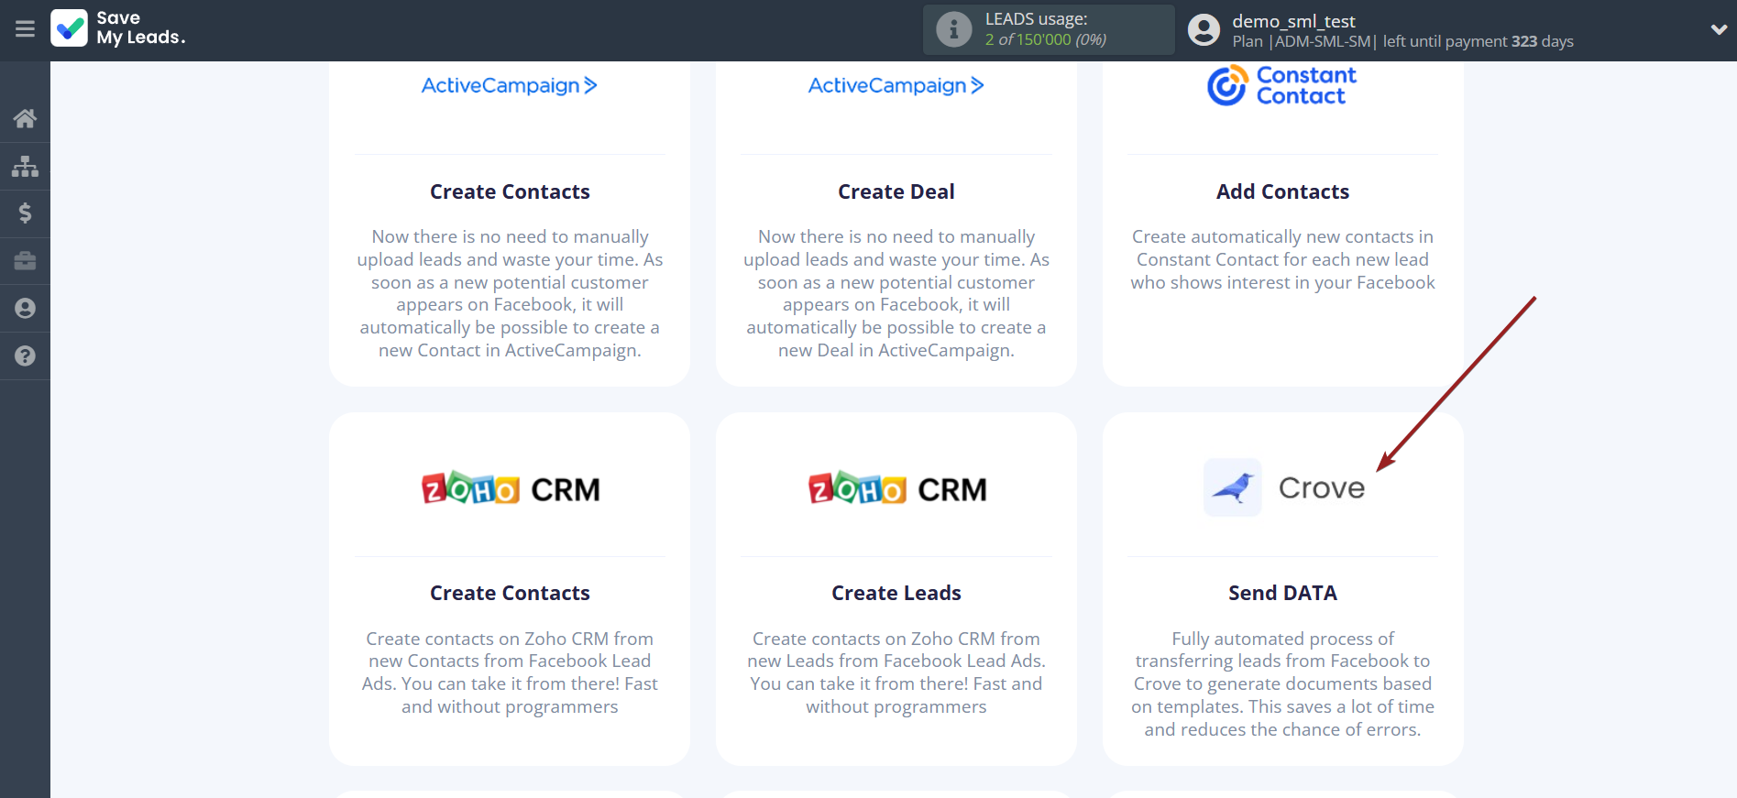Image resolution: width=1737 pixels, height=798 pixels.
Task: Select the Add Contacts template title
Action: point(1282,191)
